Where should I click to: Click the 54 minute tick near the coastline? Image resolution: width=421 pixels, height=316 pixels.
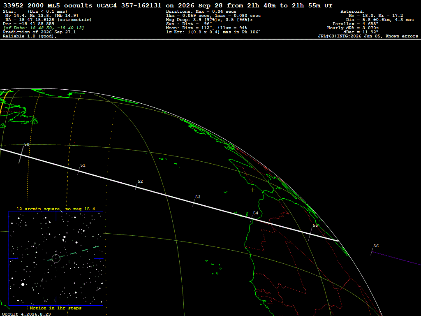[x=252, y=218]
